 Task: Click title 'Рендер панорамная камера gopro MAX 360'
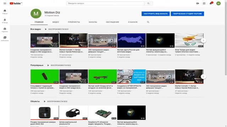click(x=43, y=123)
